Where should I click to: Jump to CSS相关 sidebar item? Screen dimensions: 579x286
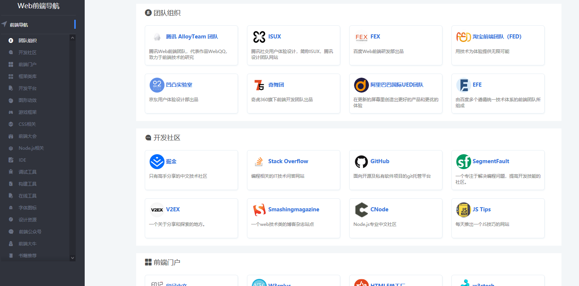(x=27, y=124)
